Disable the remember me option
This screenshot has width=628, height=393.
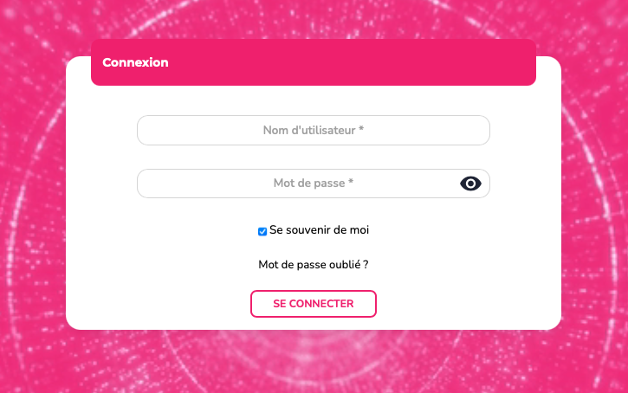tap(262, 232)
